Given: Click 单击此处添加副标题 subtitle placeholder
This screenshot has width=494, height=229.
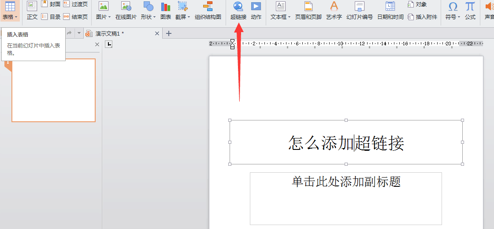Looking at the screenshot, I should click(346, 182).
